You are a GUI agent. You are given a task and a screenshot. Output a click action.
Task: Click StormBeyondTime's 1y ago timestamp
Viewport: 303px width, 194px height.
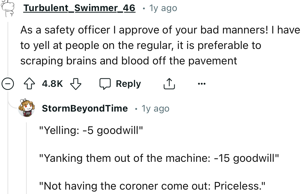point(155,108)
